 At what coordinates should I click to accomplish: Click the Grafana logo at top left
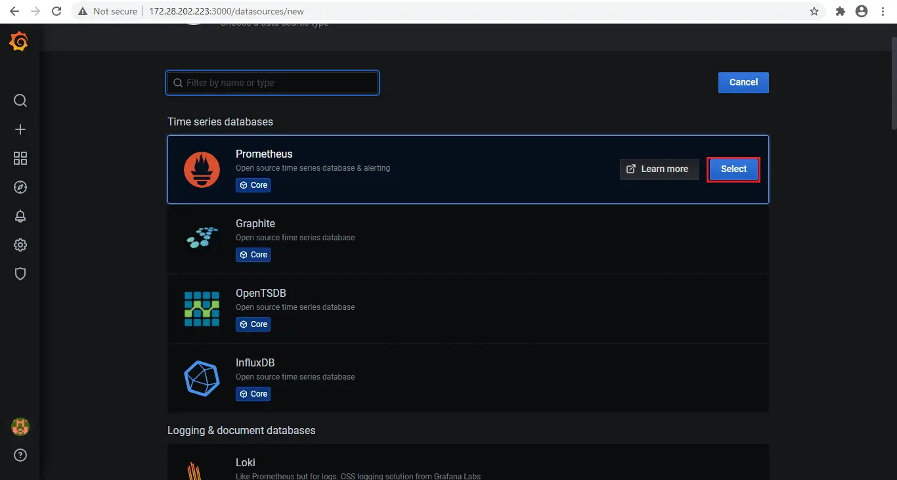(18, 41)
